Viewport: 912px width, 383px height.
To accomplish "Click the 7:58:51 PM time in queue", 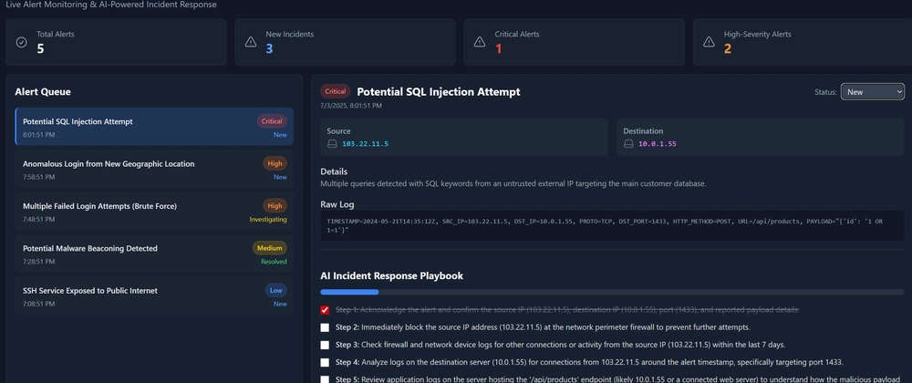I will tap(39, 177).
